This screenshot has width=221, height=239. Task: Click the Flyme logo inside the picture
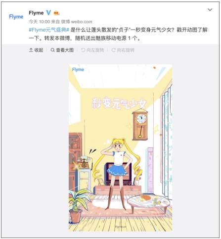pos(78,70)
